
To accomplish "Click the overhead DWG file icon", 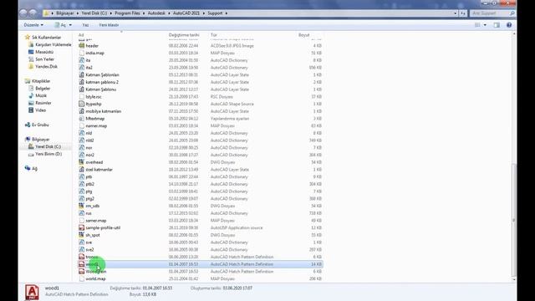I will coord(82,162).
